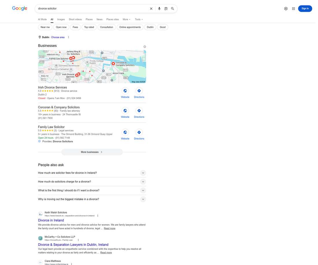
Task: Switch to AI Mode tab
Action: pos(42,19)
